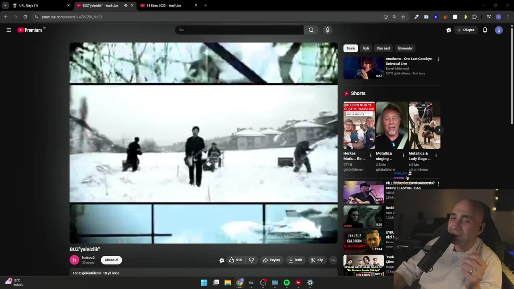
Task: Like the video with 915 likes
Action: [236, 260]
